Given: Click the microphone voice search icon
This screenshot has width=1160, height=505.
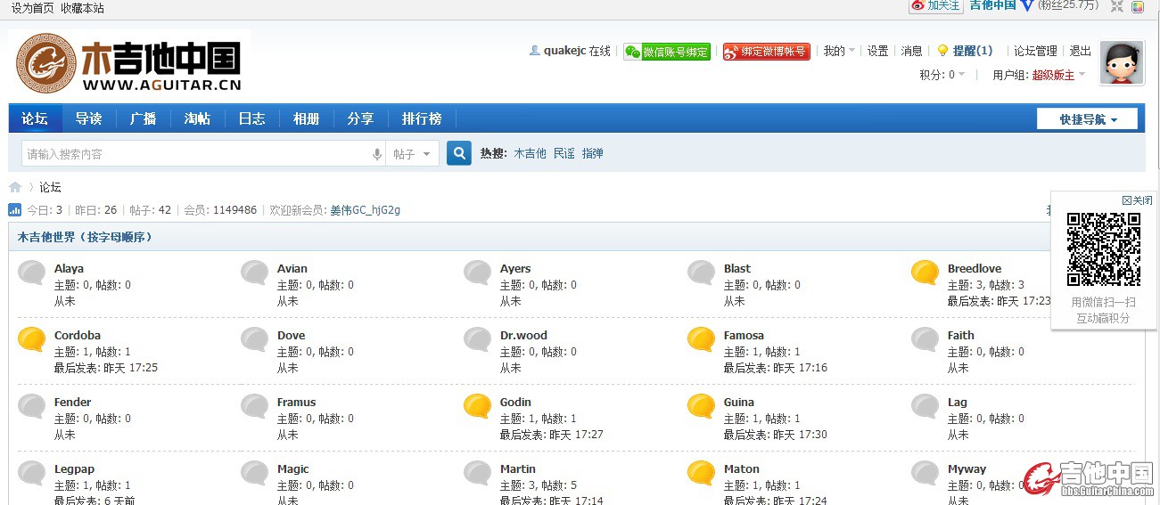Looking at the screenshot, I should click(x=377, y=155).
